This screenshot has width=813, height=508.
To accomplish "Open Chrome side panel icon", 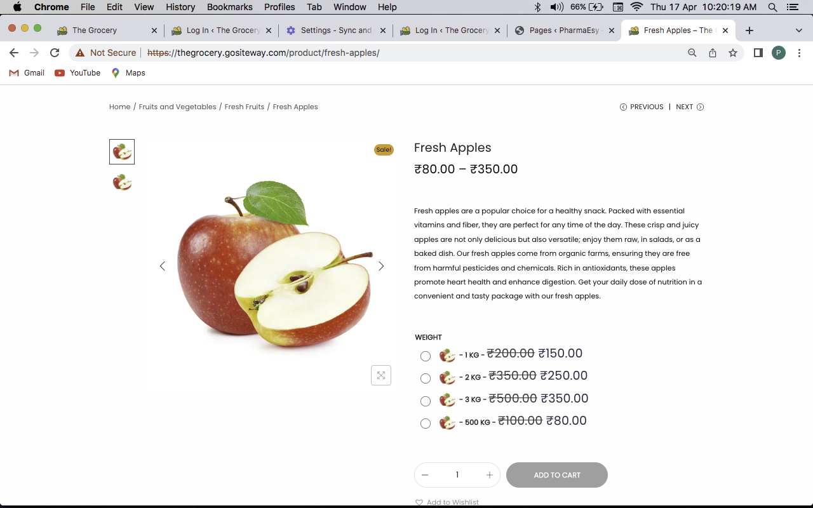I will [758, 53].
